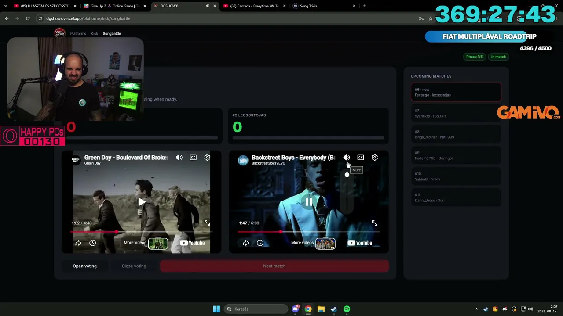This screenshot has height=316, width=563.
Task: Select match #6 Fecsego vs lecsostojas
Action: (x=456, y=92)
